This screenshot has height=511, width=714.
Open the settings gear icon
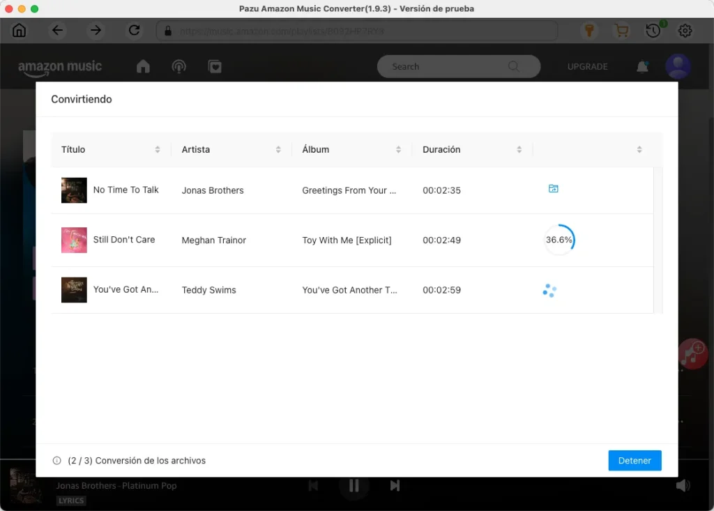tap(685, 31)
